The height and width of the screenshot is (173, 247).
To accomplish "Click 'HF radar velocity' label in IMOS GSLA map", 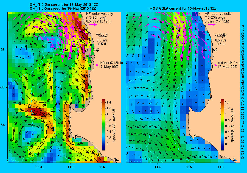I will point(218,14).
